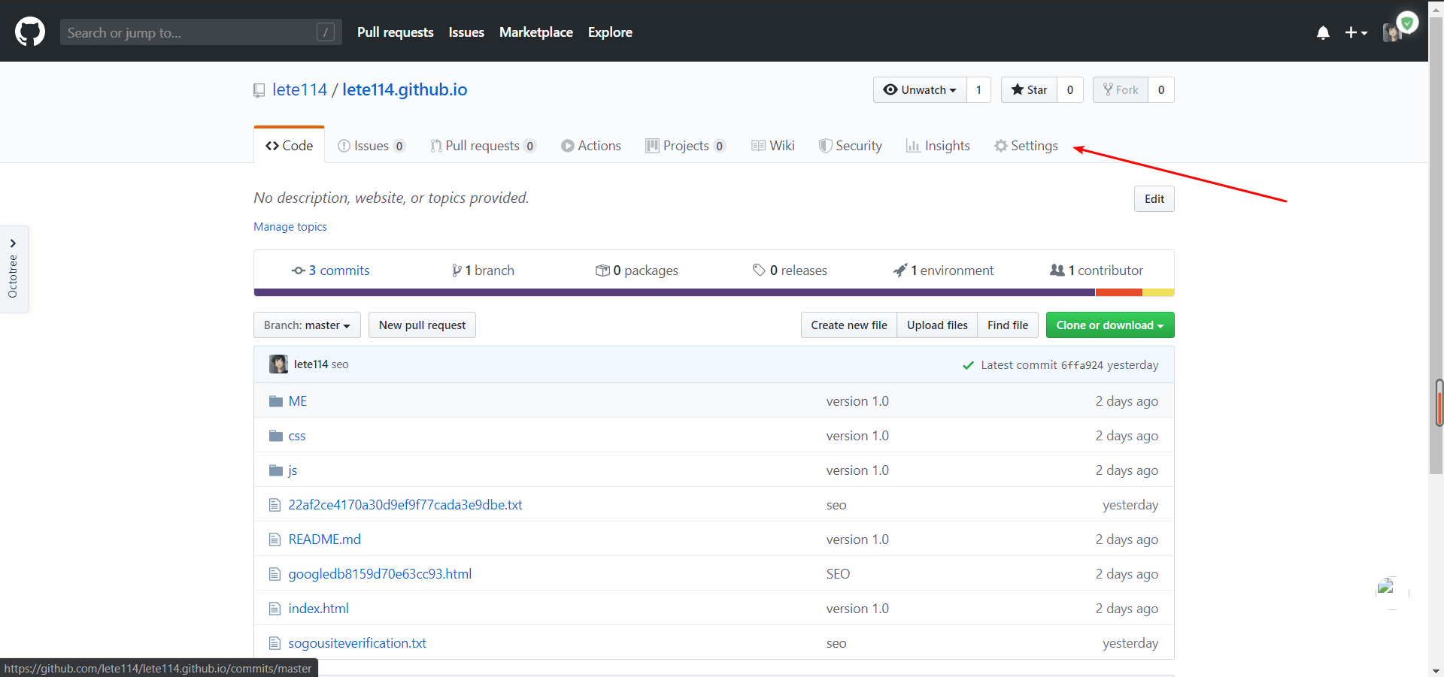The height and width of the screenshot is (677, 1444).
Task: Click the repository book icon beside lete114
Action: 259,90
